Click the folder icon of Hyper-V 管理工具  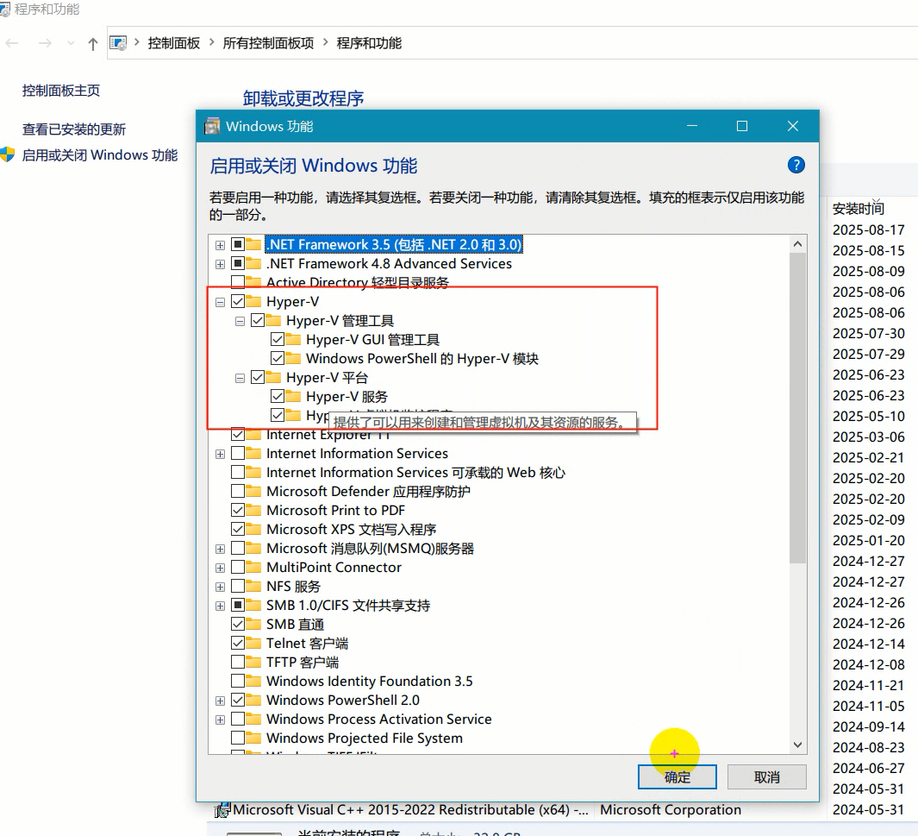273,320
